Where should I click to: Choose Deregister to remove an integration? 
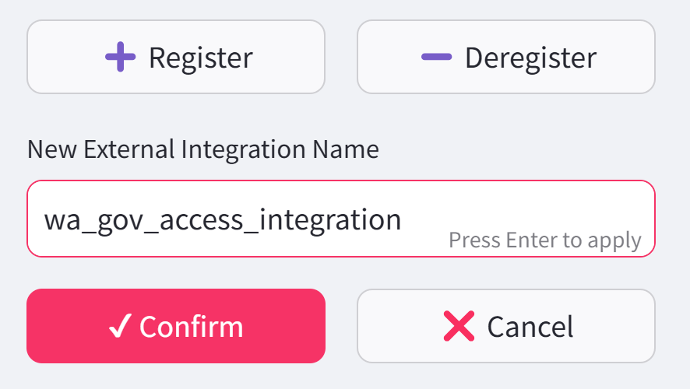(x=506, y=57)
